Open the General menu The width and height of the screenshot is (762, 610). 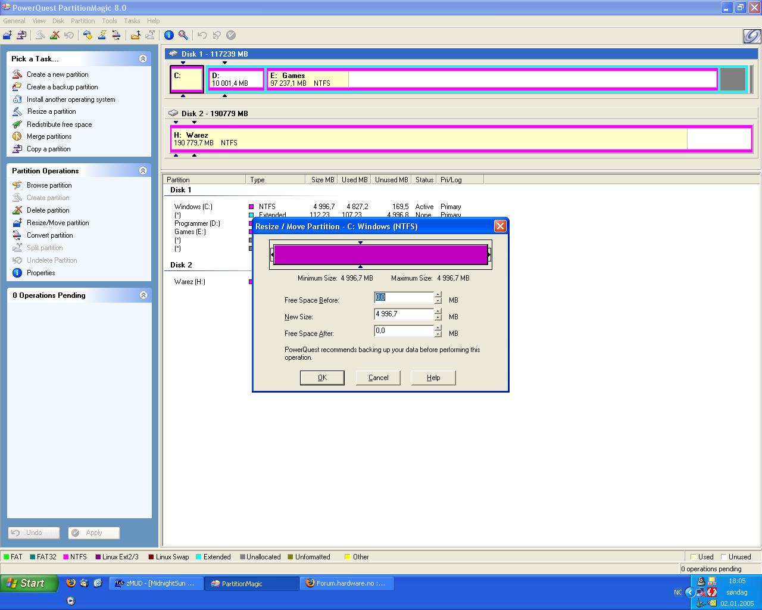[14, 21]
